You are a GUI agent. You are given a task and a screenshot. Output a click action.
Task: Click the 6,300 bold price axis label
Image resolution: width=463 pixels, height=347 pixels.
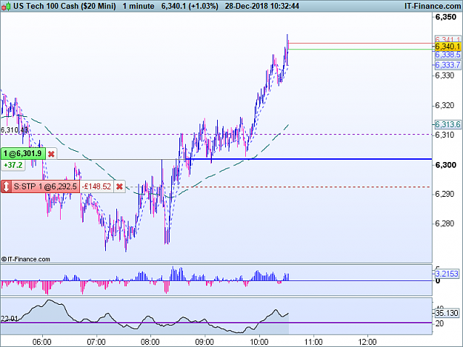point(446,165)
